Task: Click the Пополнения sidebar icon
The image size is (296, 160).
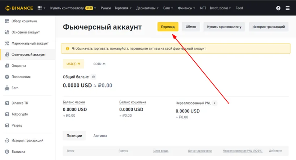Action: (7, 77)
